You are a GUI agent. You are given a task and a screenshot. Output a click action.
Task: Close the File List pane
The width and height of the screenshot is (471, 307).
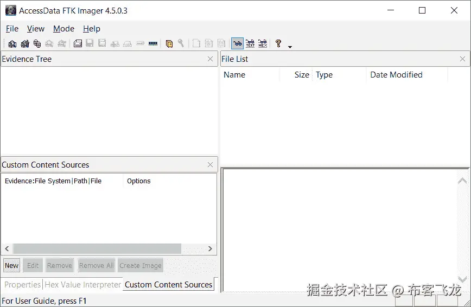[462, 59]
